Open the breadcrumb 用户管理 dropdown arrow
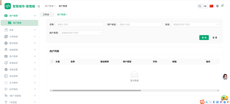This screenshot has width=230, height=104. click(55, 6)
